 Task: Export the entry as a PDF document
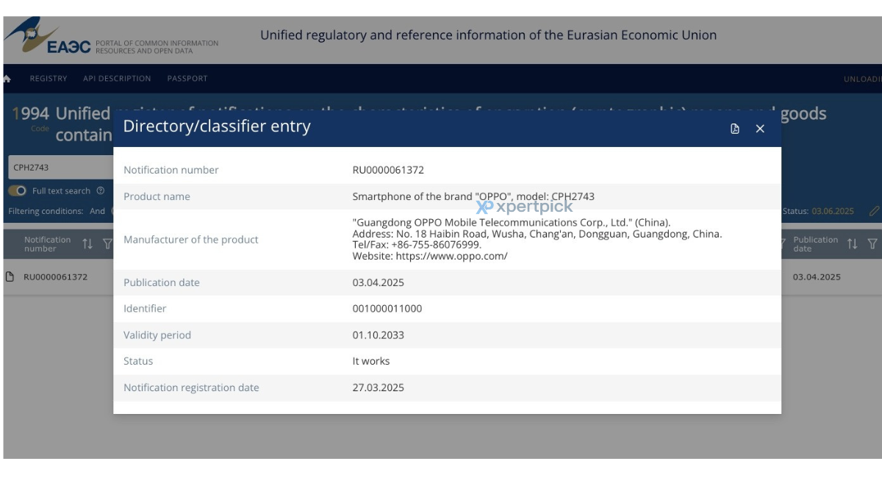point(735,129)
